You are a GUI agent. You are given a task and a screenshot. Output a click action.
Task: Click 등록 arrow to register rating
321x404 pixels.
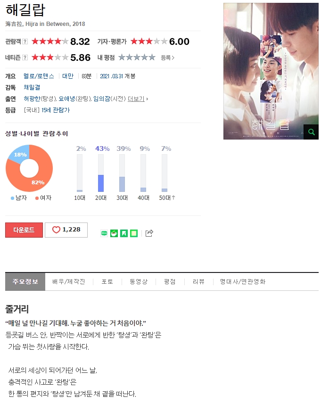[x=168, y=58]
